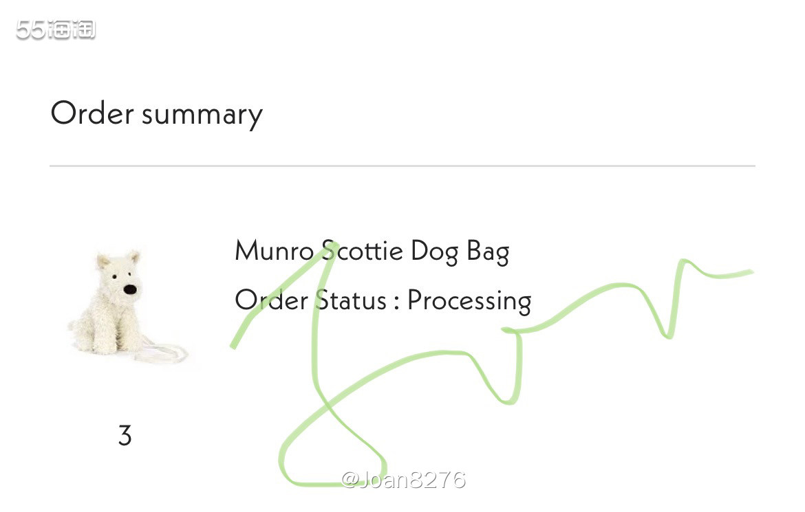
Task: Click the word "Processing" in the order status
Action: (x=469, y=301)
